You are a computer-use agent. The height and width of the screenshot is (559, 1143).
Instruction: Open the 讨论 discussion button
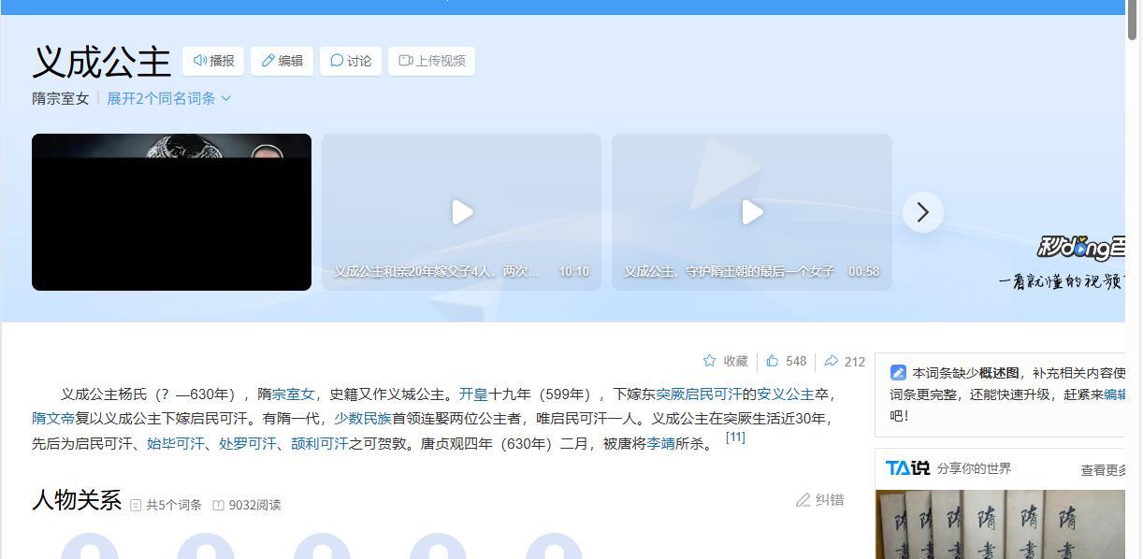tap(351, 61)
